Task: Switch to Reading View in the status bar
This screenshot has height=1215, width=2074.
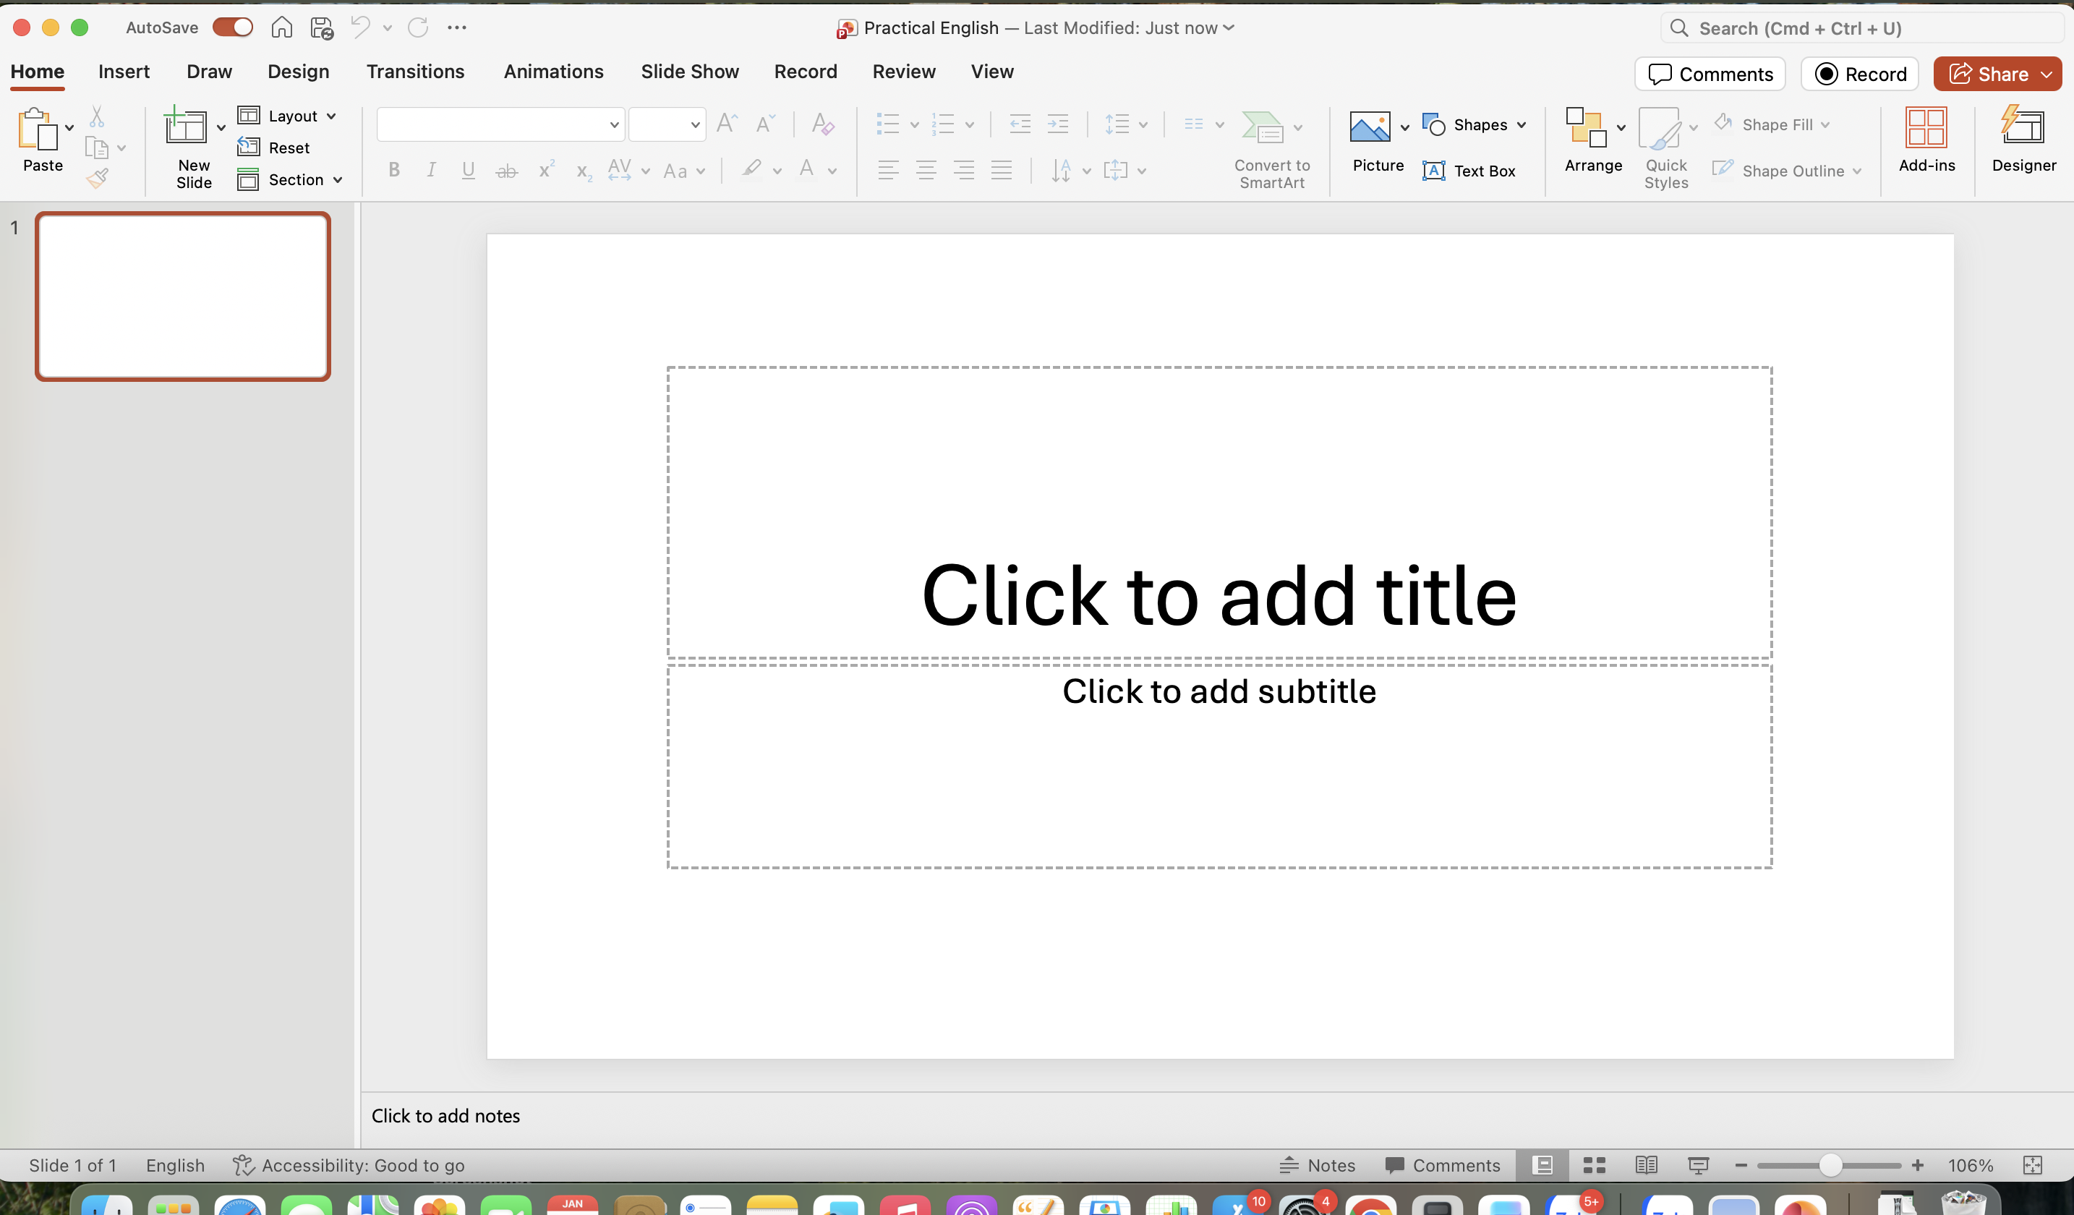Action: click(x=1646, y=1165)
